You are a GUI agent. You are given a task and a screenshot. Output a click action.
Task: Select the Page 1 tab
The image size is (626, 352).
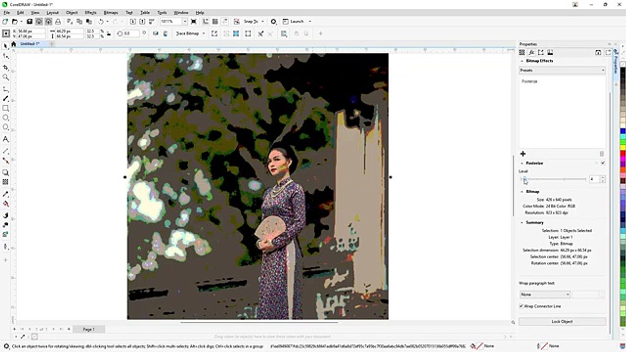[89, 330]
